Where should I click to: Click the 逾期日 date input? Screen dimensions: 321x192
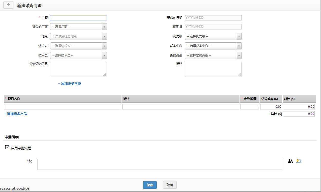[213, 27]
